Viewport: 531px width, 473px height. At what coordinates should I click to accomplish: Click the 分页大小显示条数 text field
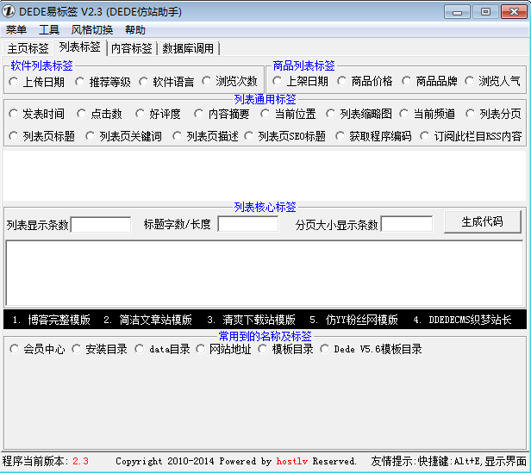(x=406, y=224)
